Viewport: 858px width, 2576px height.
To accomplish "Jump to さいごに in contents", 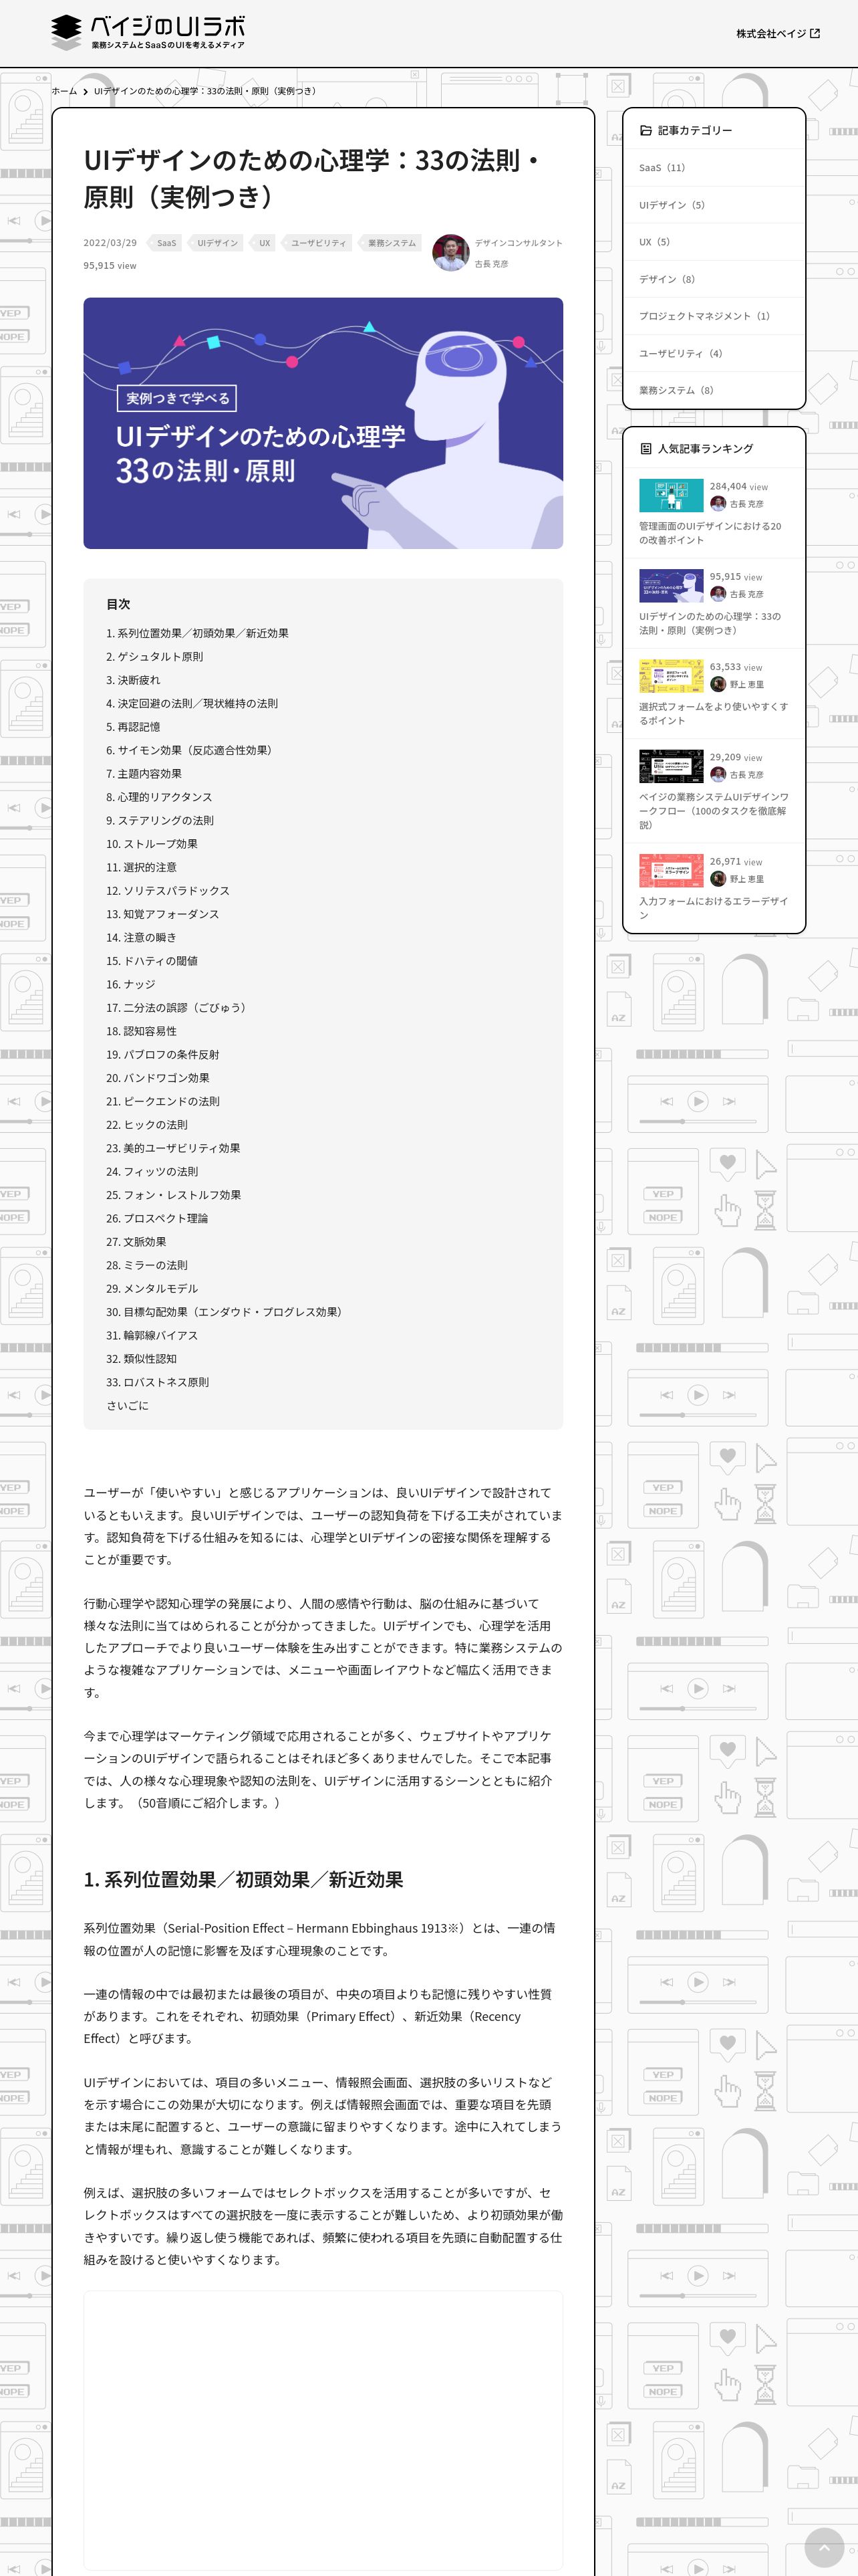I will 128,1406.
